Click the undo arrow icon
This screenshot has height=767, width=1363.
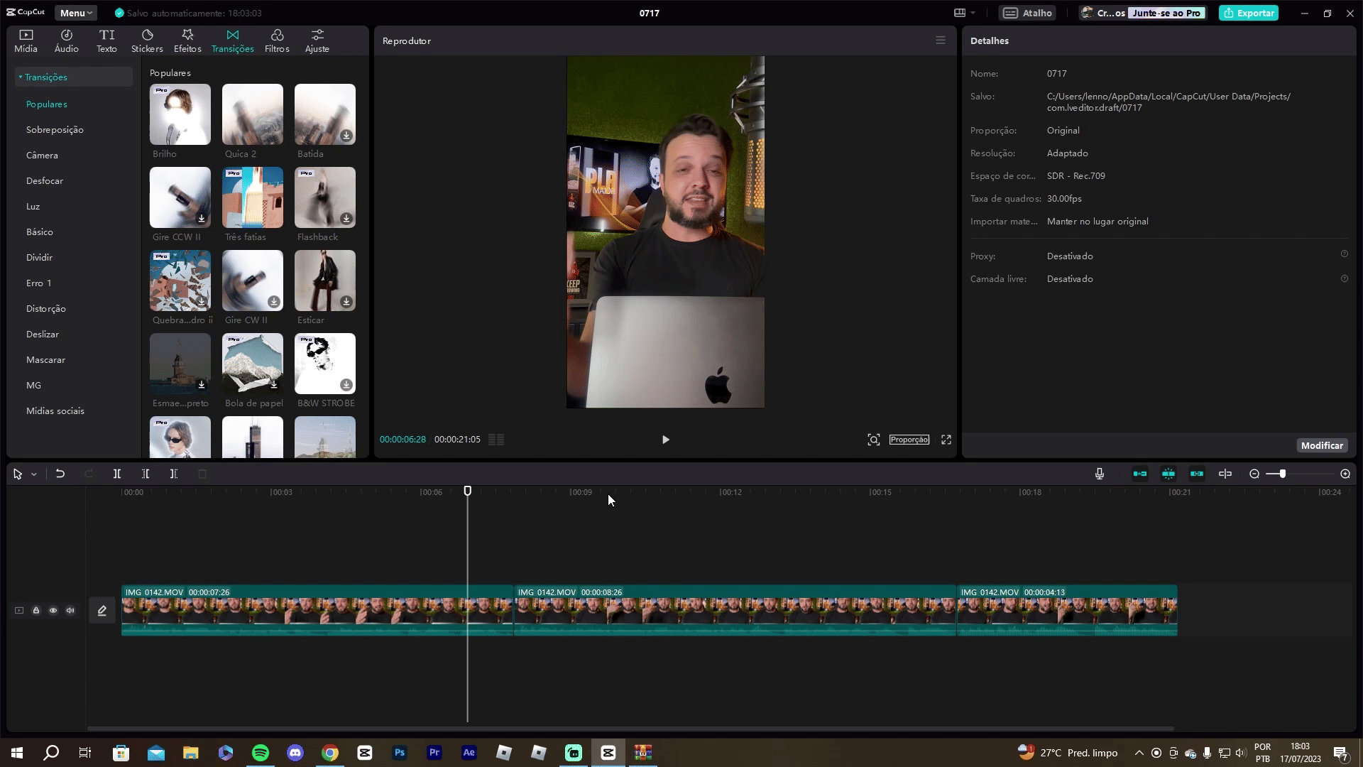coord(60,474)
